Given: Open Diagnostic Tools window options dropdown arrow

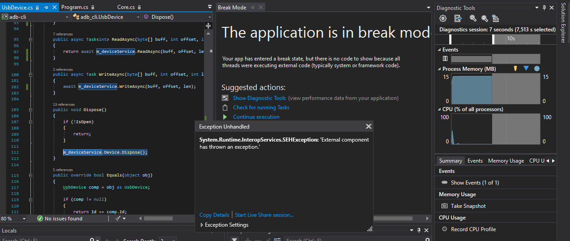Looking at the screenshot, I should 537,8.
